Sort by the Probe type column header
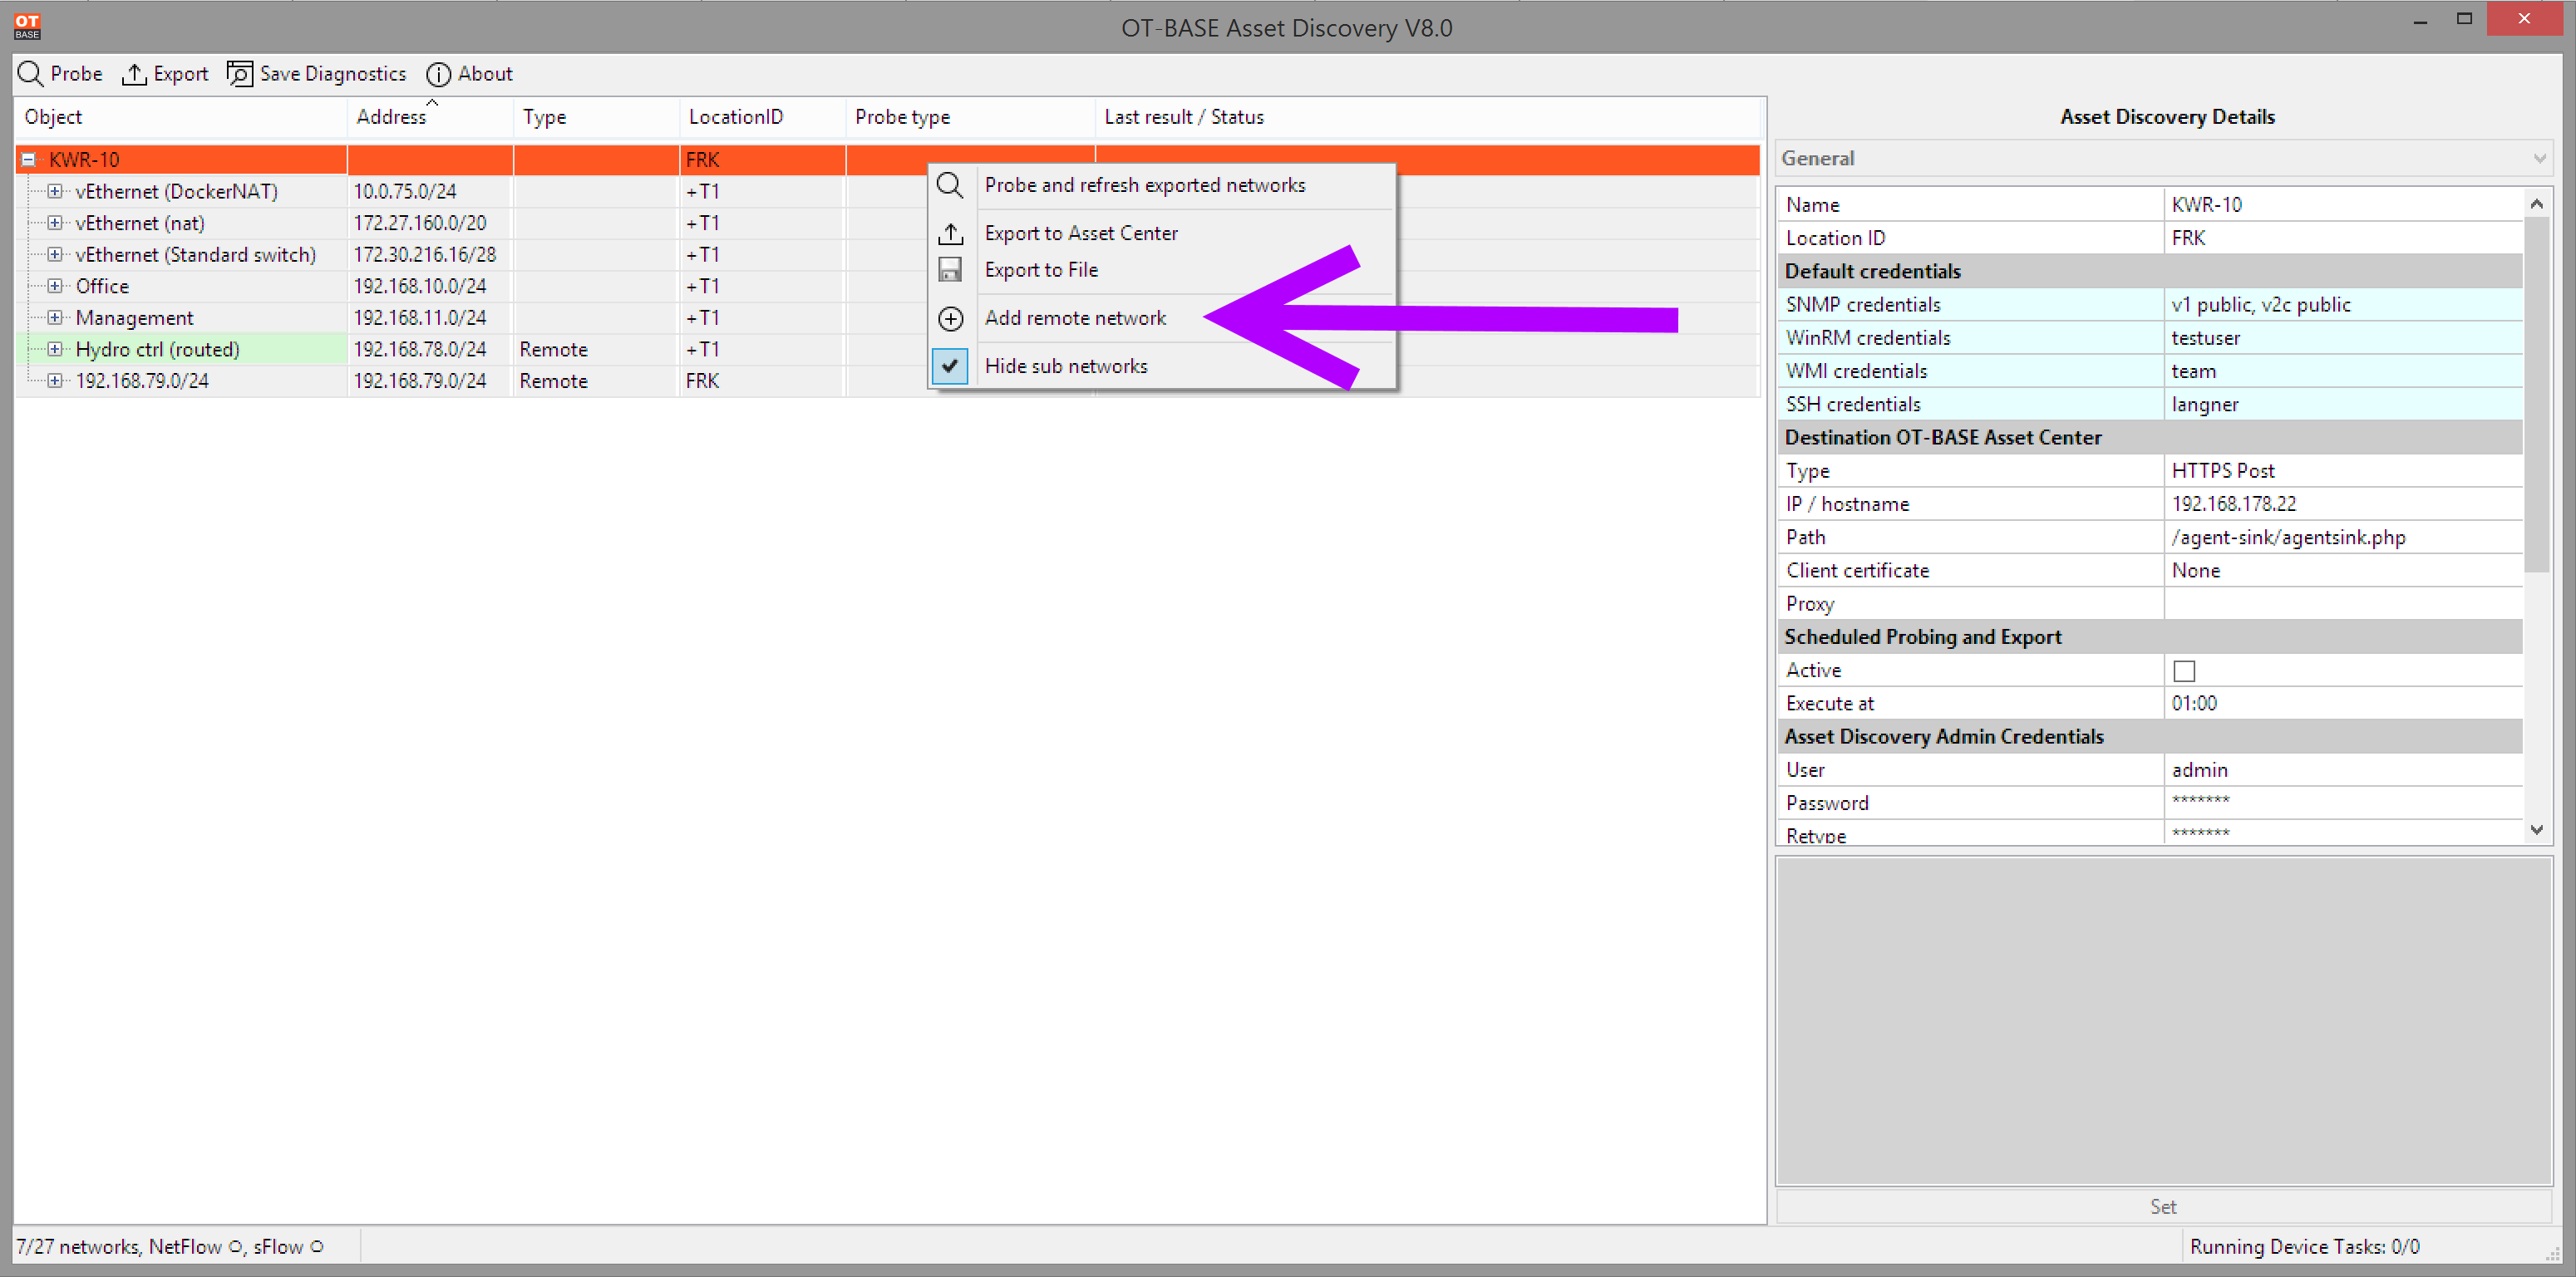 [971, 117]
